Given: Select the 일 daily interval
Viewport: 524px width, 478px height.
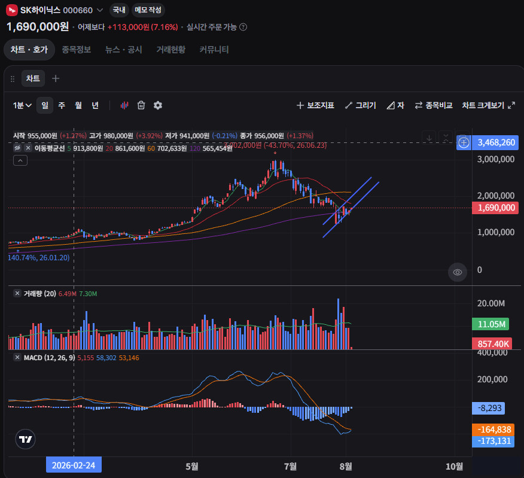Looking at the screenshot, I should (45, 106).
